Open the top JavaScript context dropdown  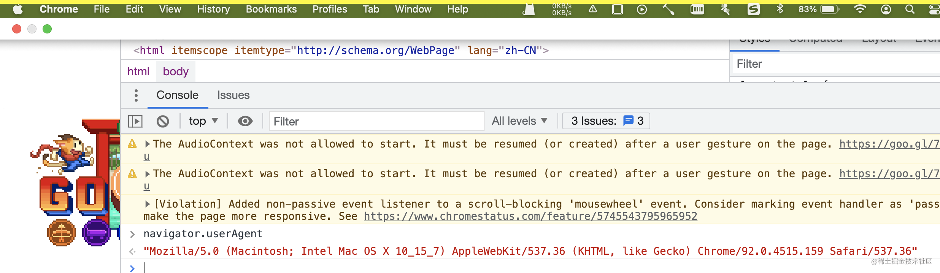coord(203,121)
